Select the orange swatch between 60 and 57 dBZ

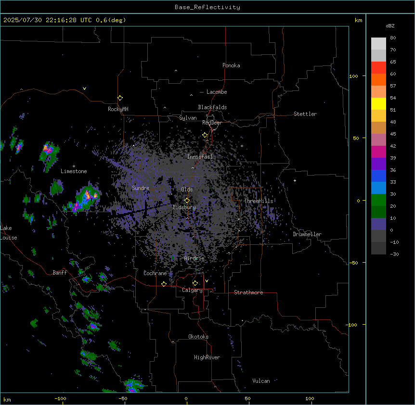tap(378, 80)
